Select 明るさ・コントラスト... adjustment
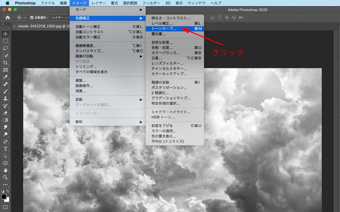 175,18
